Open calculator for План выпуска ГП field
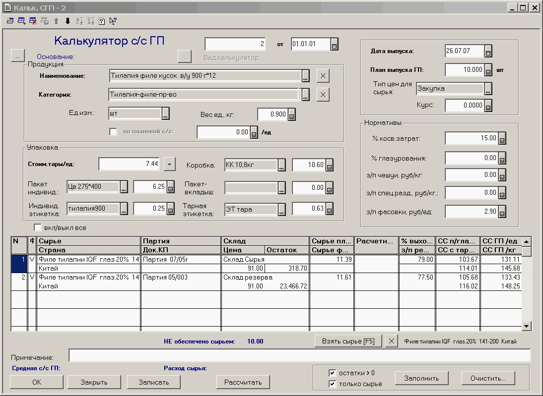 pos(488,70)
